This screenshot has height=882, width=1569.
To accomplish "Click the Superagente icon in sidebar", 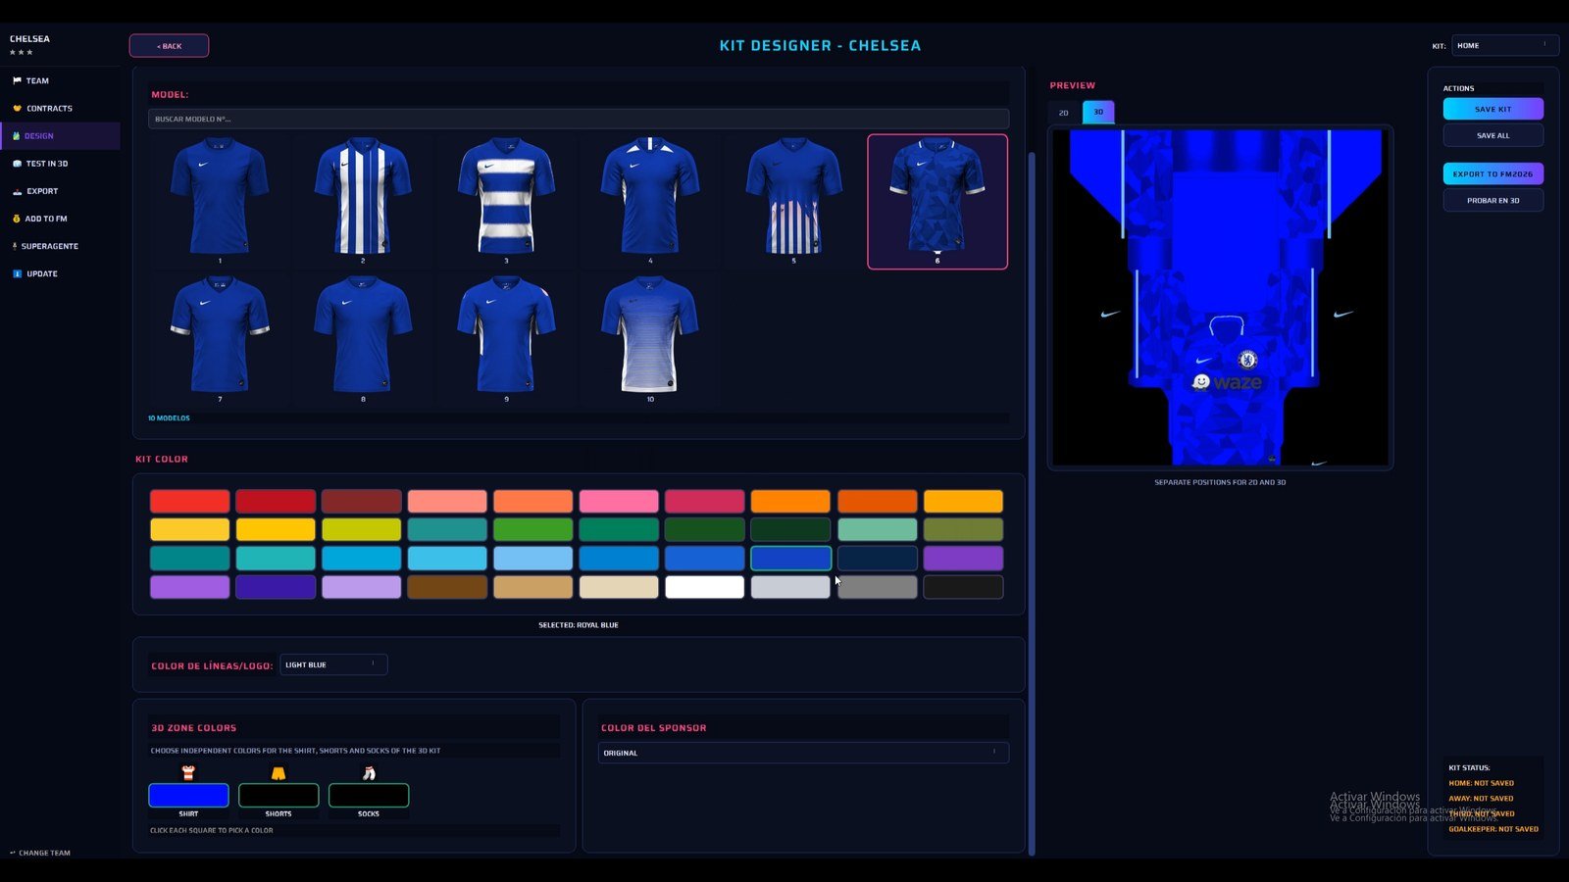I will pyautogui.click(x=15, y=246).
